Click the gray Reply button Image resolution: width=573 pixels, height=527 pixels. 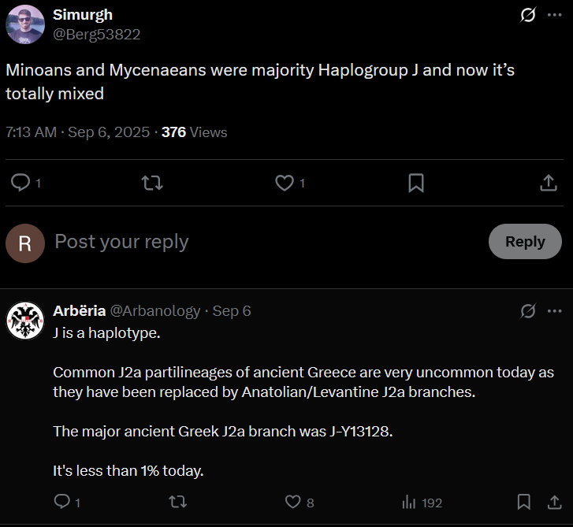525,241
